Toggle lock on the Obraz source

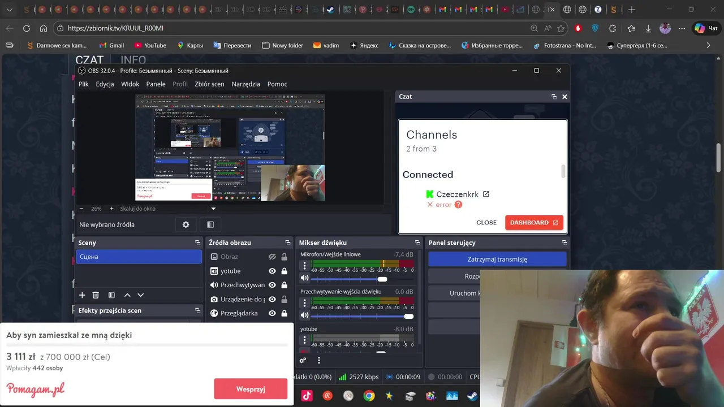click(x=284, y=257)
